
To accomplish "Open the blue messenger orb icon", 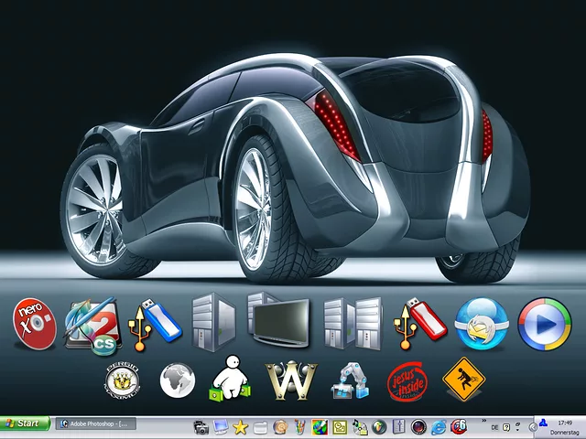I will (x=482, y=325).
